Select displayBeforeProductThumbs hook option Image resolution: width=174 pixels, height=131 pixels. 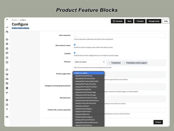(x=88, y=98)
